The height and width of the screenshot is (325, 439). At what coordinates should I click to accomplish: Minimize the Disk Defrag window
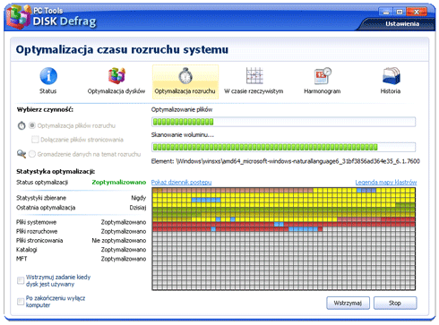pyautogui.click(x=386, y=12)
